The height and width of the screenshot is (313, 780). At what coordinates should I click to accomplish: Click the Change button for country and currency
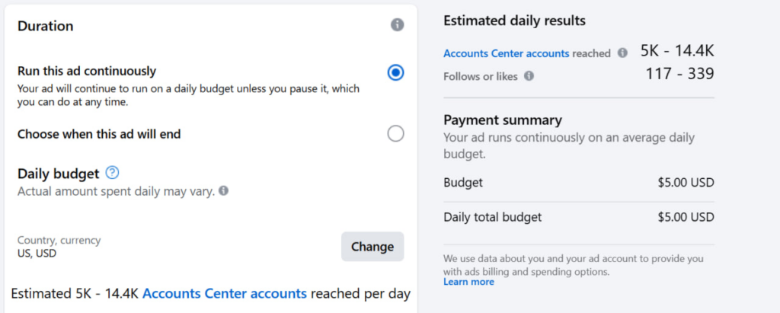tap(372, 246)
